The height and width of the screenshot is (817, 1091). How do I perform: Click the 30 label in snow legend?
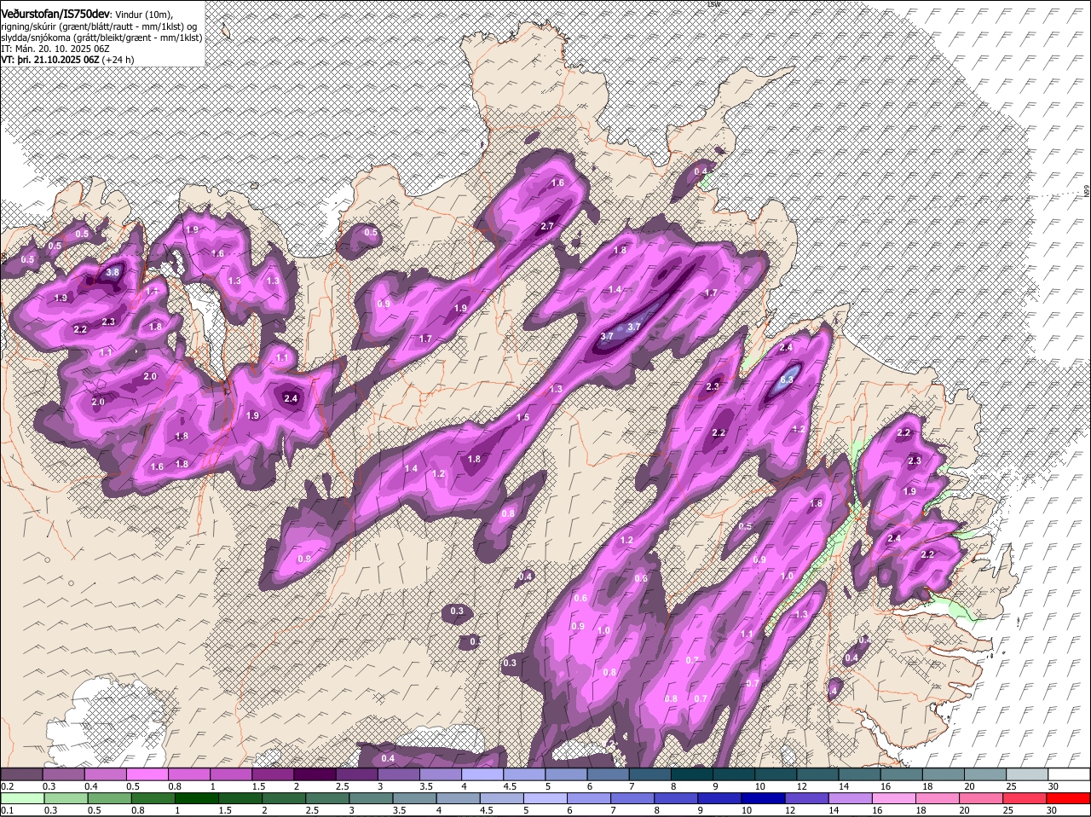pyautogui.click(x=1053, y=786)
